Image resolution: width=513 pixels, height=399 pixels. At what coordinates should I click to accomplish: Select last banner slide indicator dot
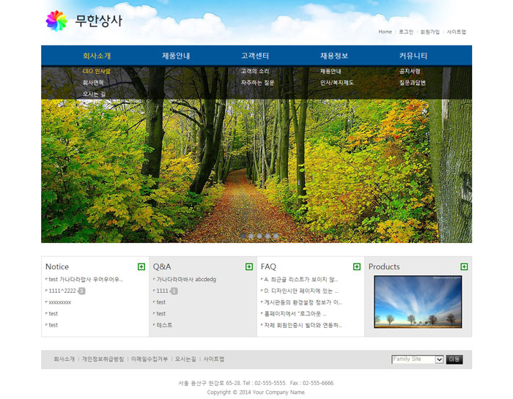[x=276, y=236]
